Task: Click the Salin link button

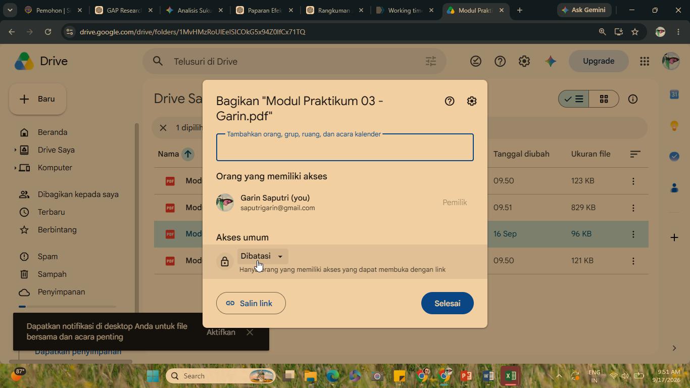Action: 251,303
